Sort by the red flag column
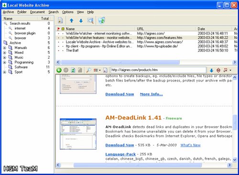The height and width of the screenshot is (175, 239). coord(58,29)
